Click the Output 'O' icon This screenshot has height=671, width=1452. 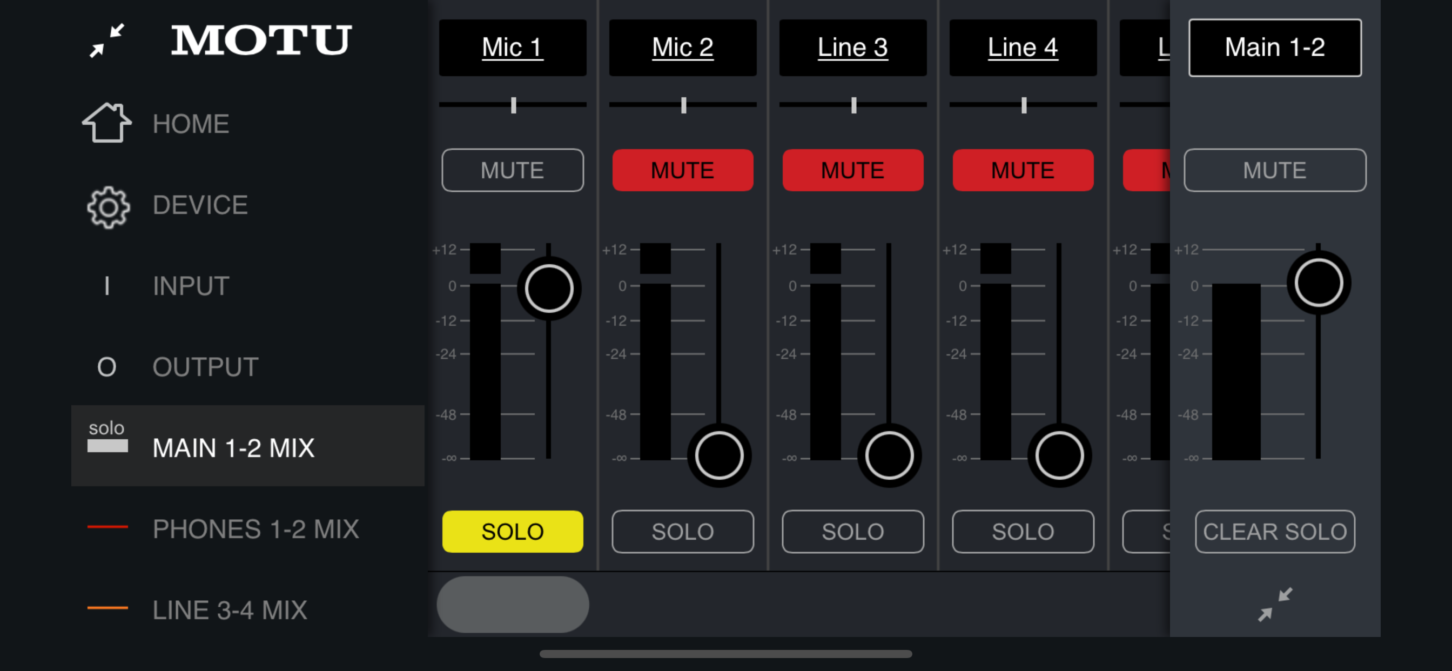click(x=107, y=367)
